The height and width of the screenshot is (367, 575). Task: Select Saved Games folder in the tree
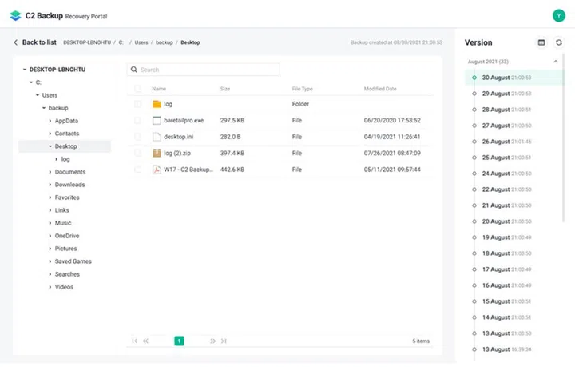(73, 261)
